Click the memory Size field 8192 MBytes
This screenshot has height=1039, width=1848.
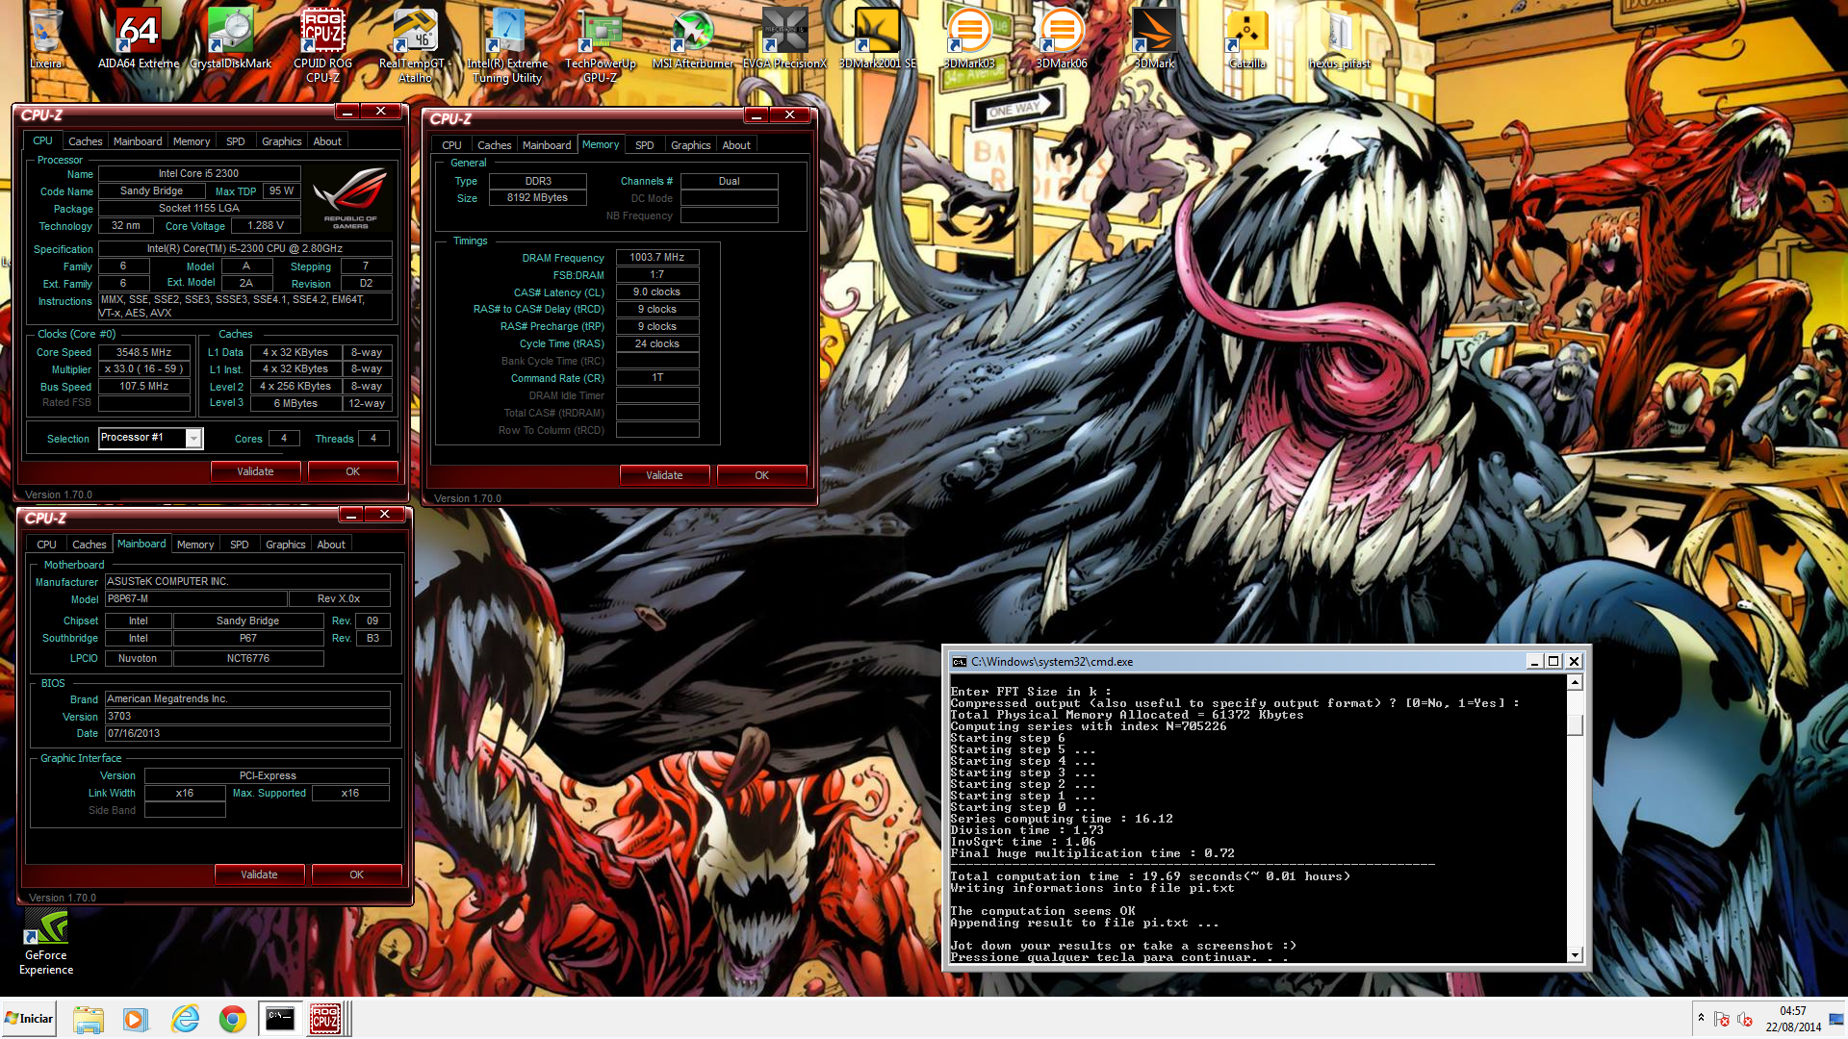tap(538, 197)
